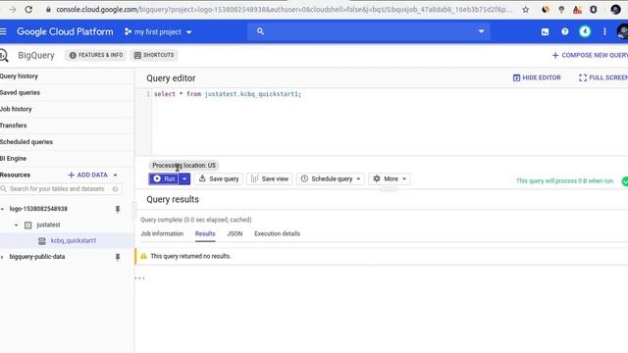Click the FULL SCREEN button
628x353 pixels.
(x=603, y=77)
